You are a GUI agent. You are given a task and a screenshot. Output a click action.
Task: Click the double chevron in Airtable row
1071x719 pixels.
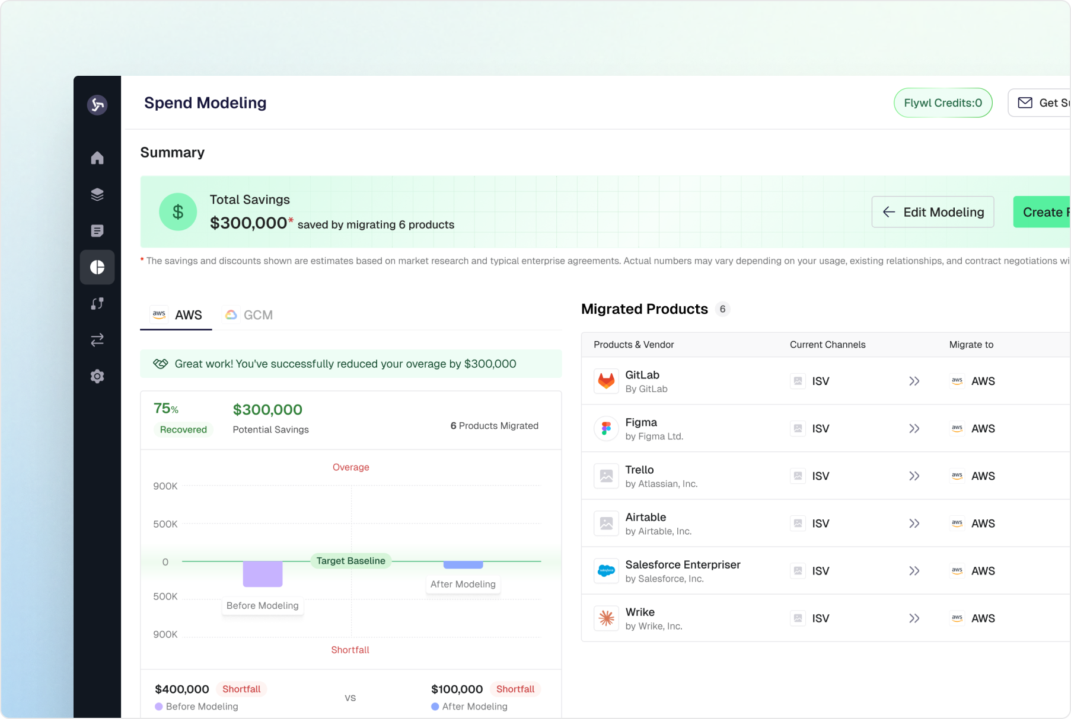click(914, 523)
